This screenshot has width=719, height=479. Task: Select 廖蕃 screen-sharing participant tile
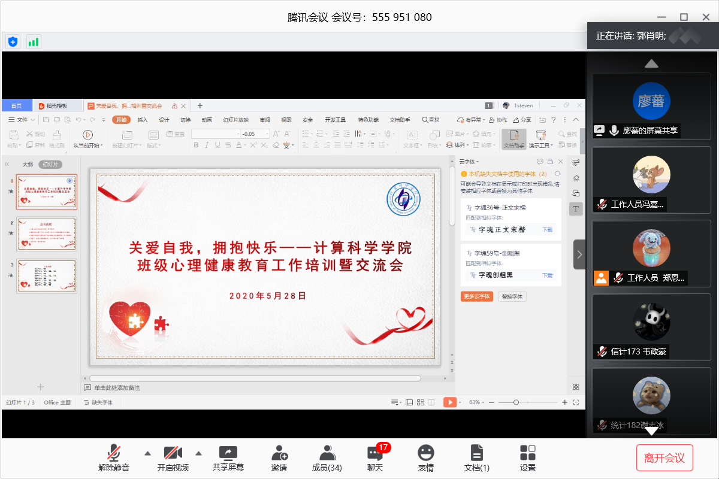click(651, 107)
